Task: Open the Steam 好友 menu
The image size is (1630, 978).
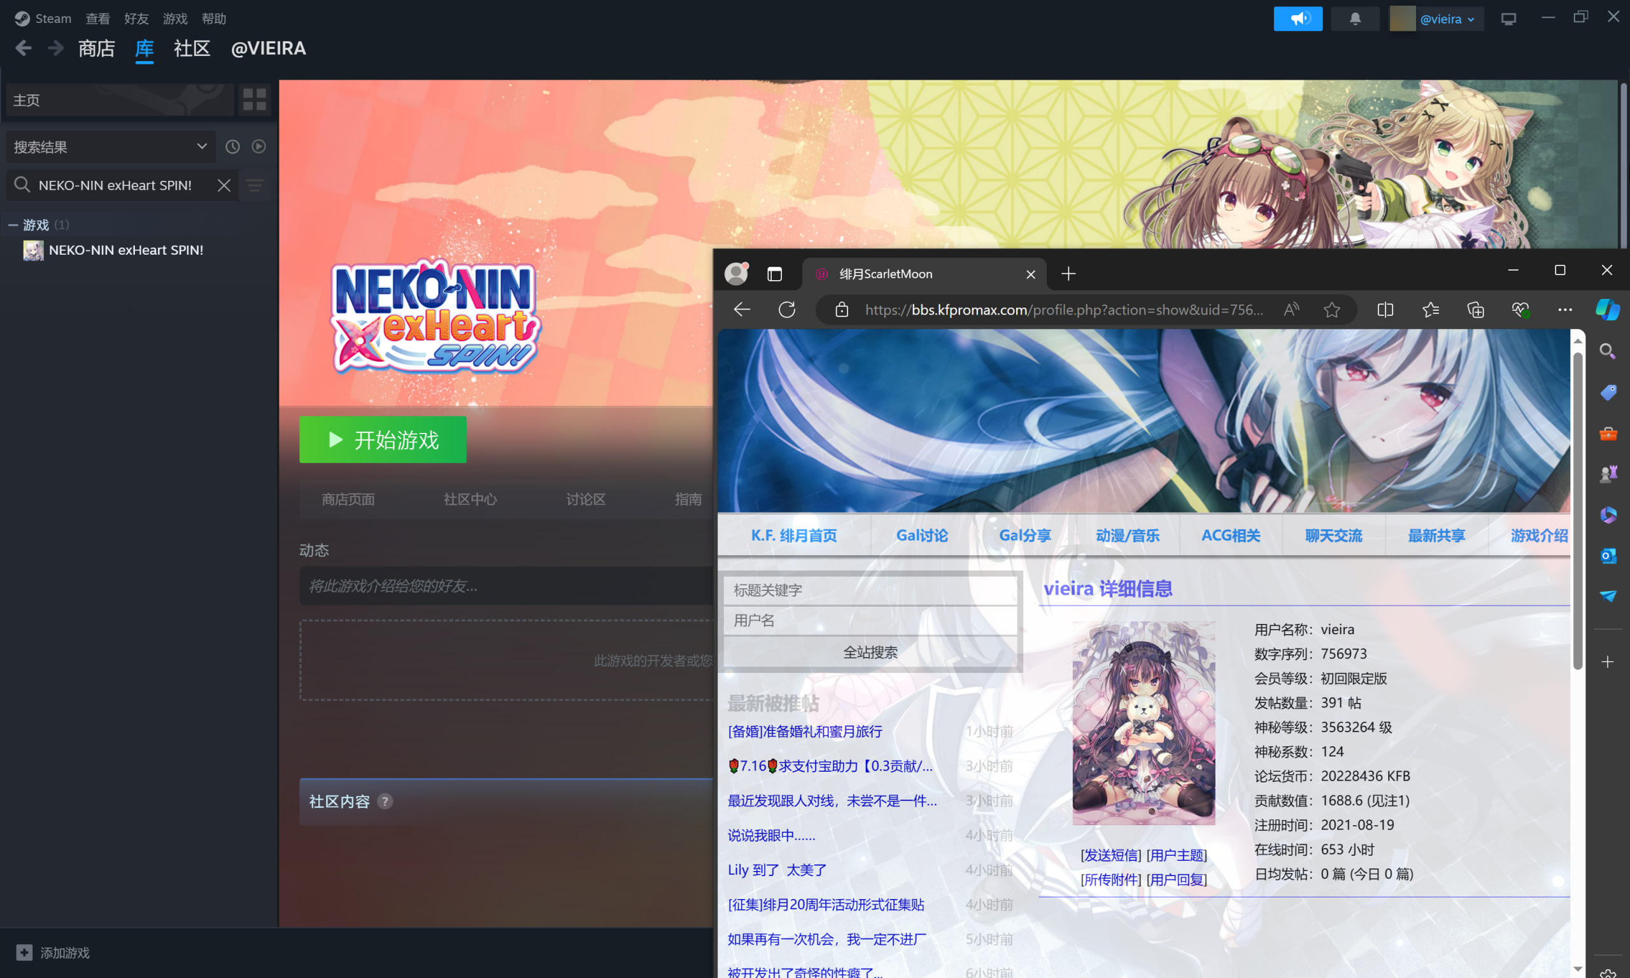Action: 136,18
